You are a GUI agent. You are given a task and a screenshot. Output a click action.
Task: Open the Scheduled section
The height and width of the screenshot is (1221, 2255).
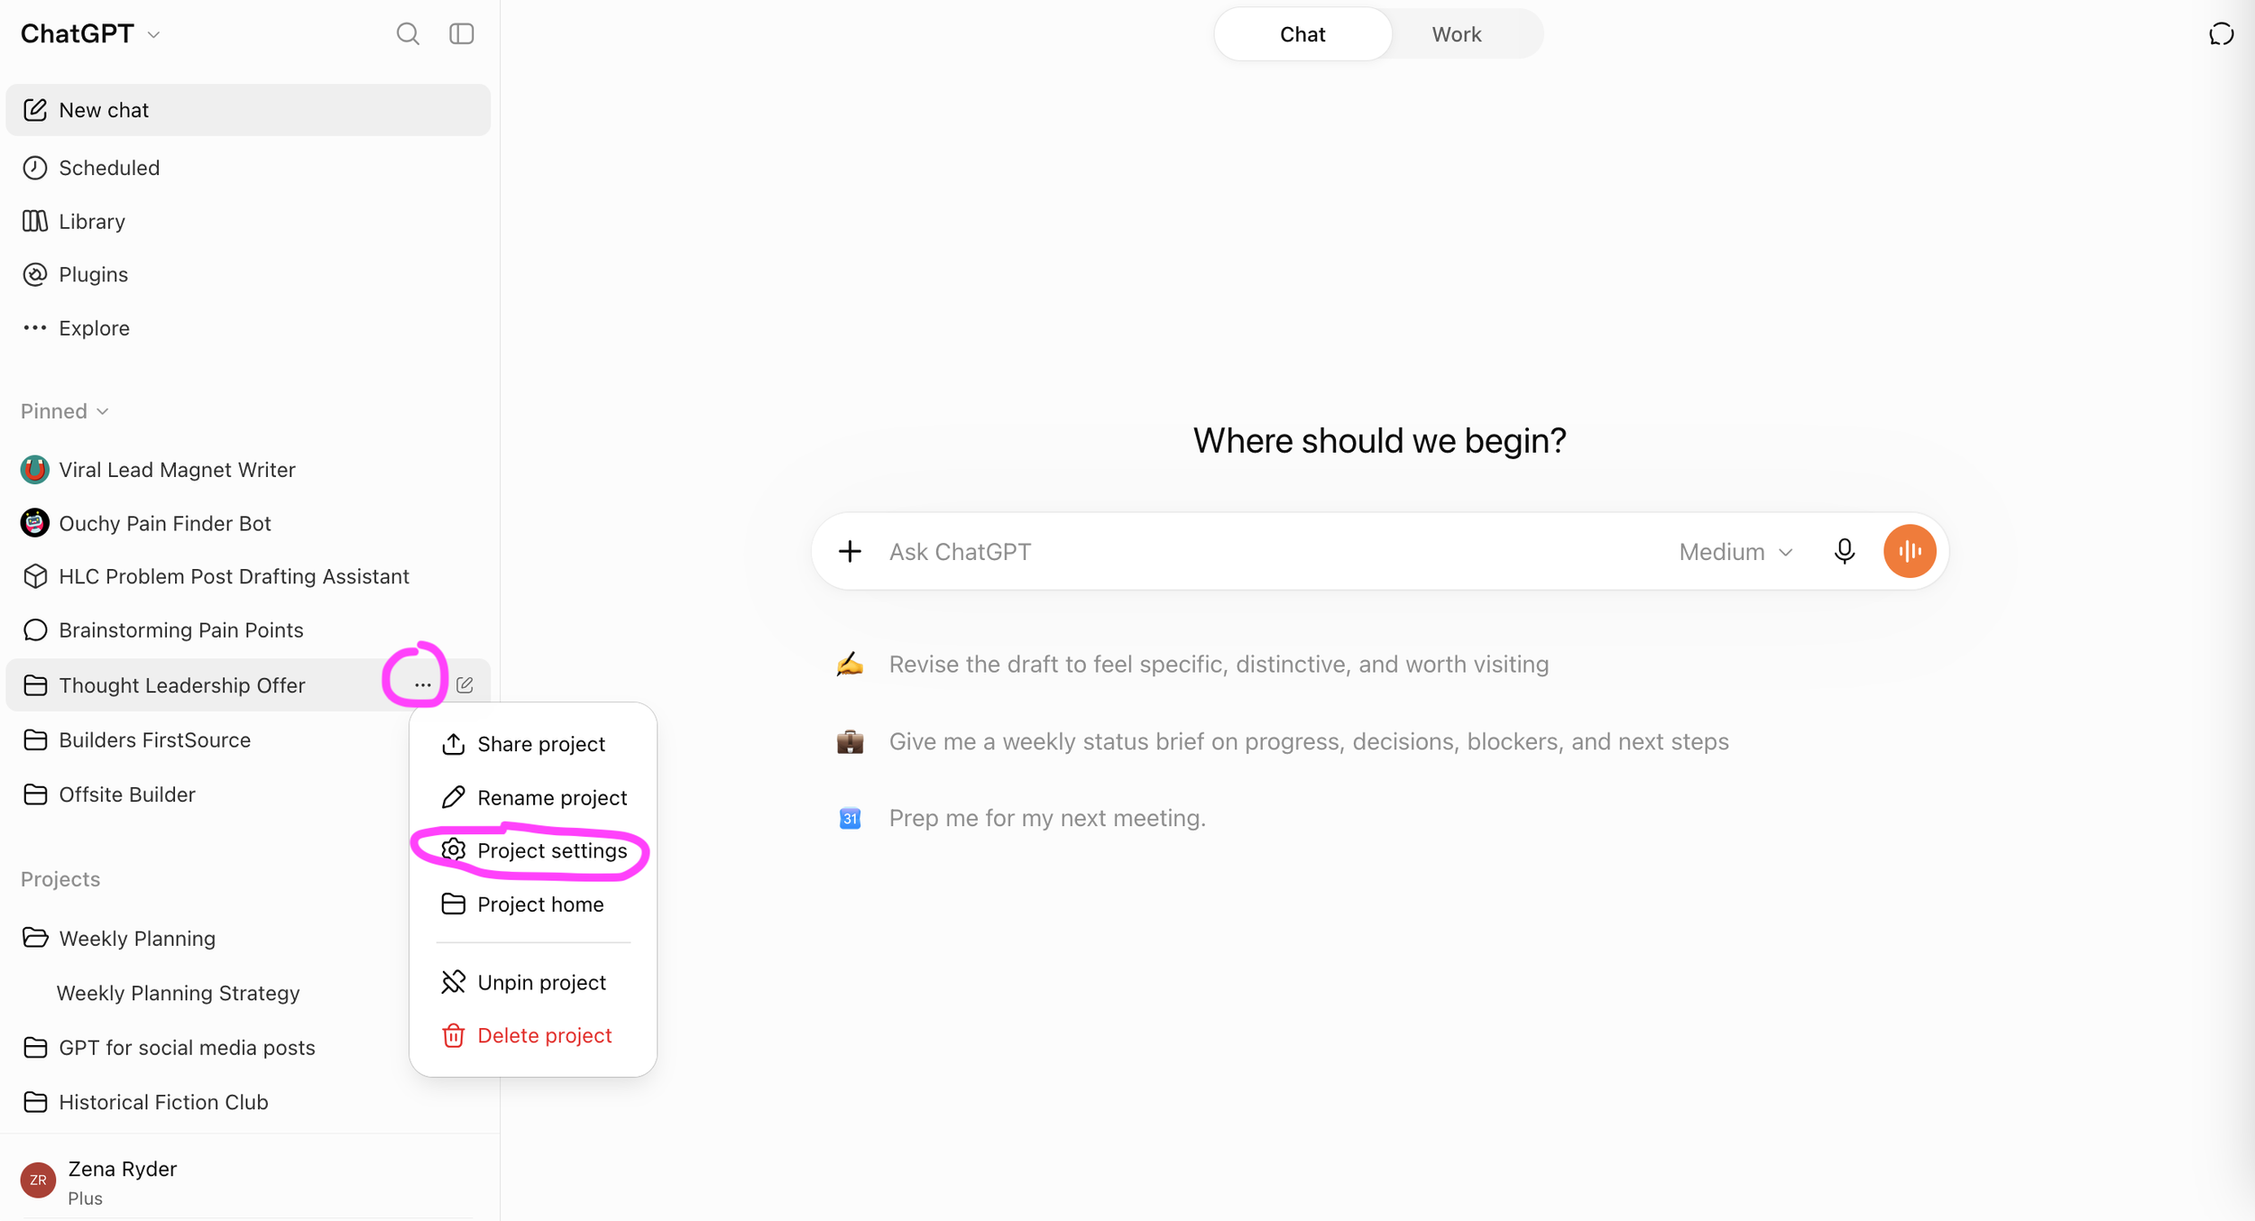coord(248,168)
